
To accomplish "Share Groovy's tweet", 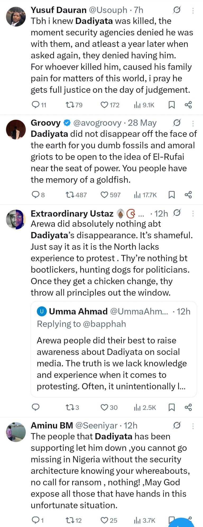I will pyautogui.click(x=188, y=195).
